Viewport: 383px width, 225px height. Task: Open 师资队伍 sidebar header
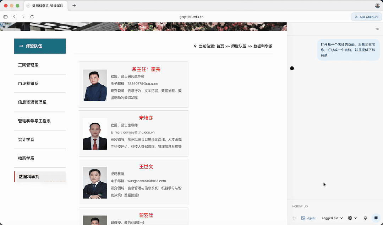tap(40, 46)
